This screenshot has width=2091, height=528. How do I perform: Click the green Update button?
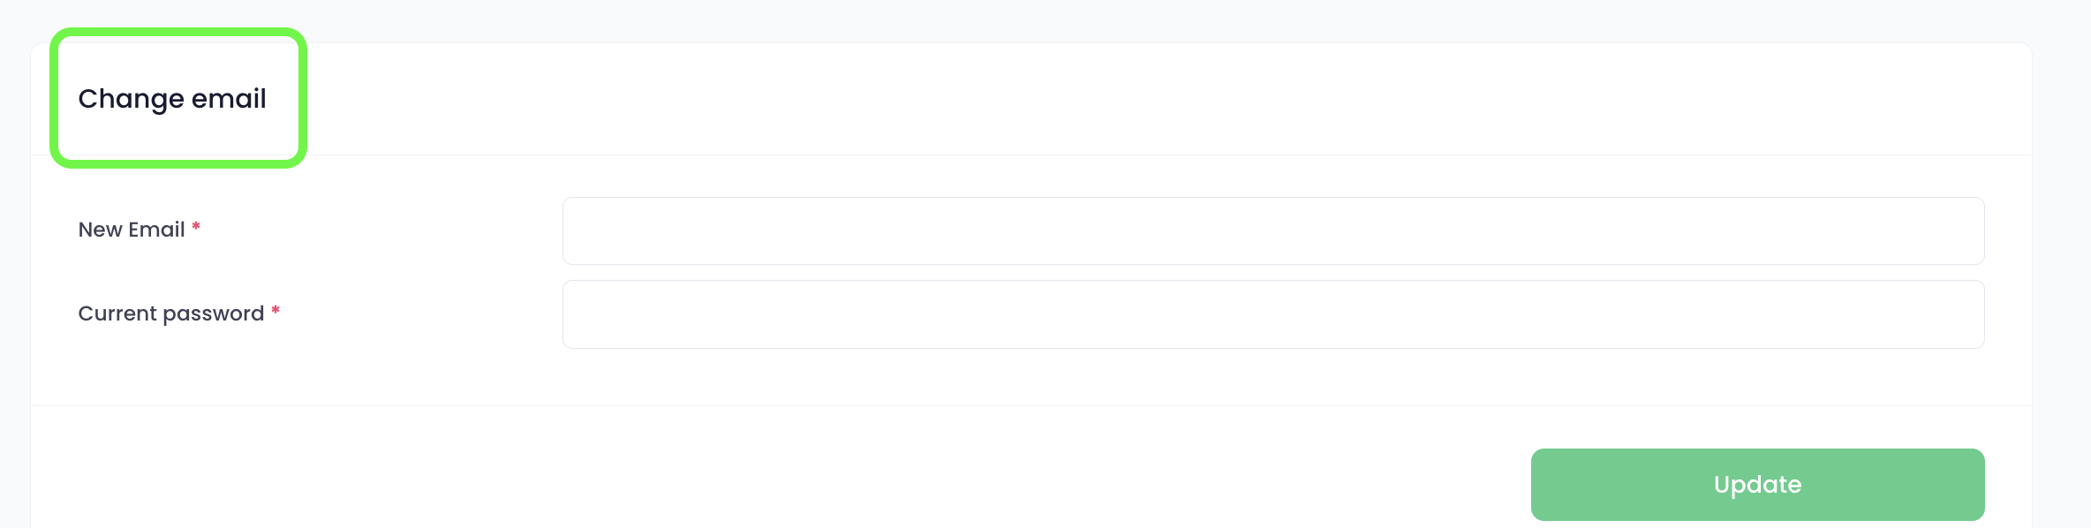[1757, 484]
